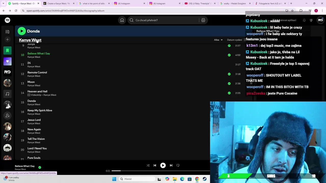
Task: Toggle saved checkmark for Junya row
Action: (x=229, y=45)
